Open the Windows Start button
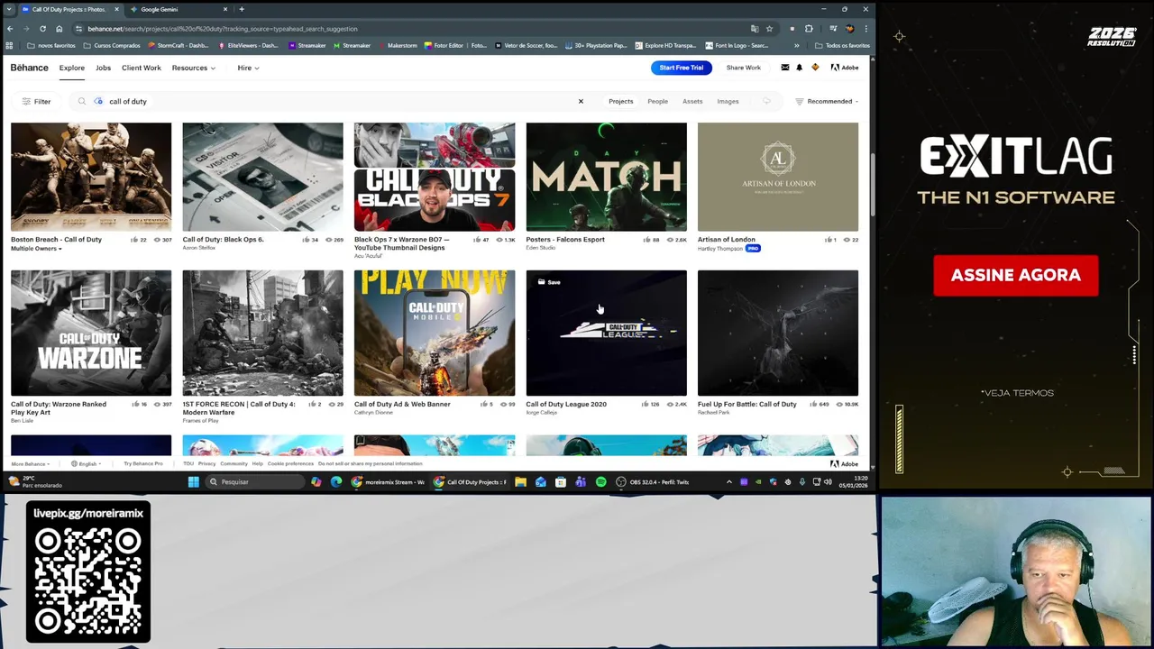This screenshot has width=1154, height=649. pos(193,482)
